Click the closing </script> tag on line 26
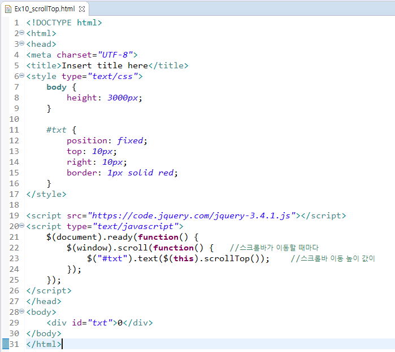395x352 pixels. click(49, 291)
